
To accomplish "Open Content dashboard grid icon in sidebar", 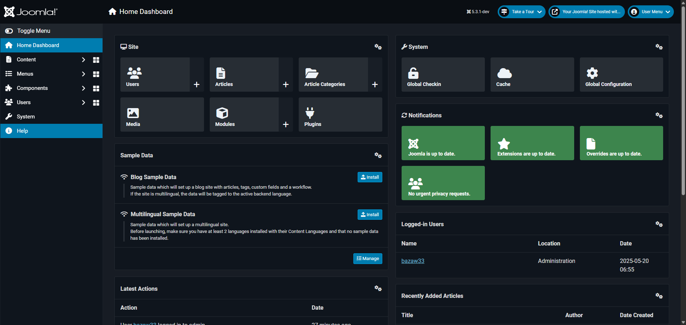I will click(96, 60).
